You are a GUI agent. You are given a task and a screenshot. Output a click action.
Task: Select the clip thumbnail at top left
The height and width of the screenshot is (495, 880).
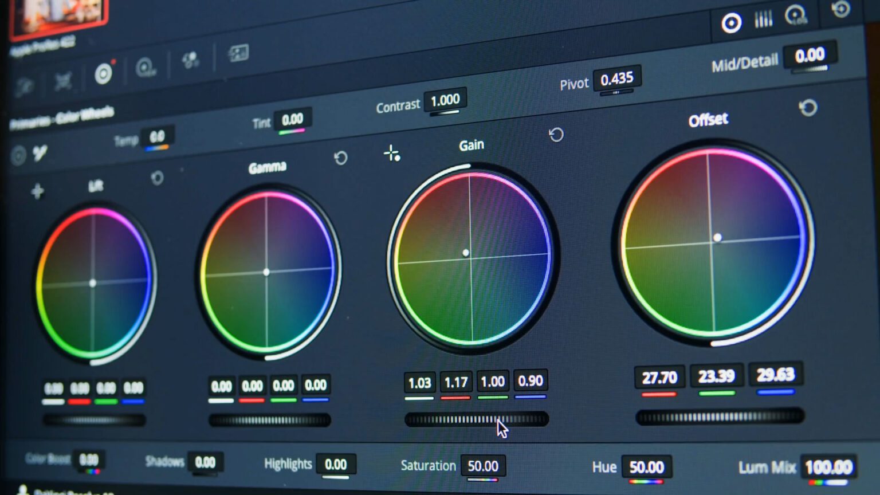[57, 14]
